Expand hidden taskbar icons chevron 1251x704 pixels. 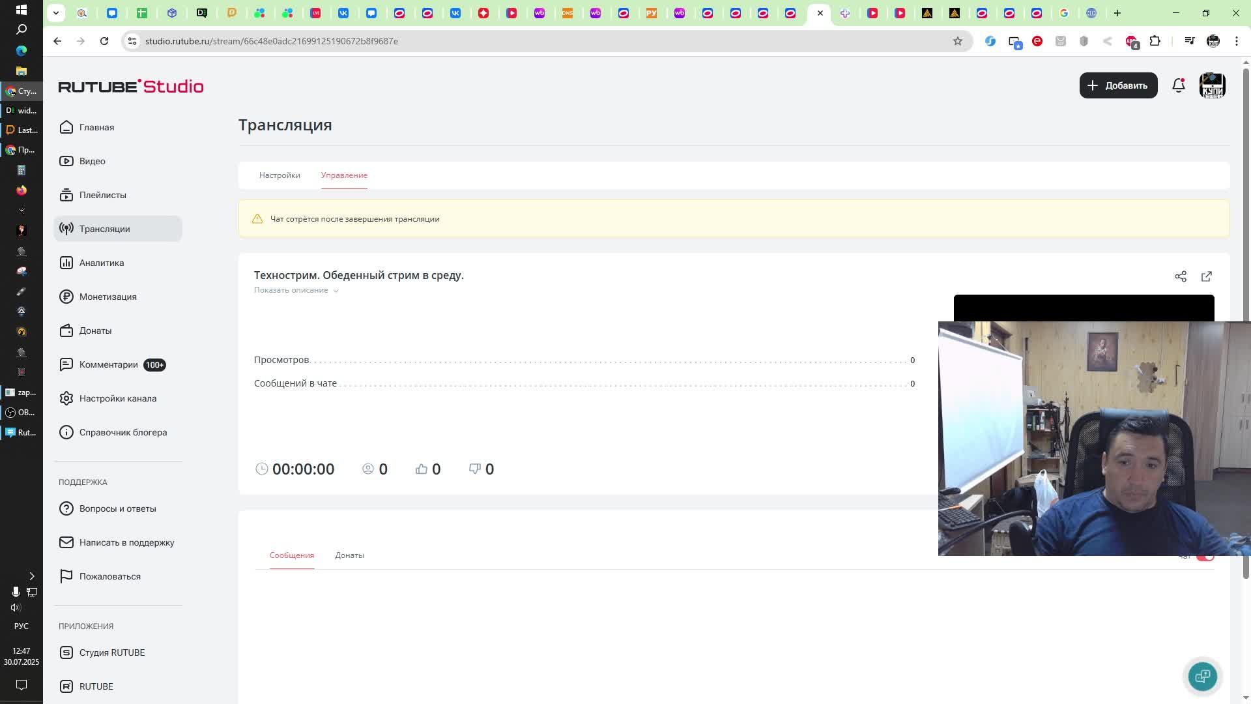pos(31,576)
